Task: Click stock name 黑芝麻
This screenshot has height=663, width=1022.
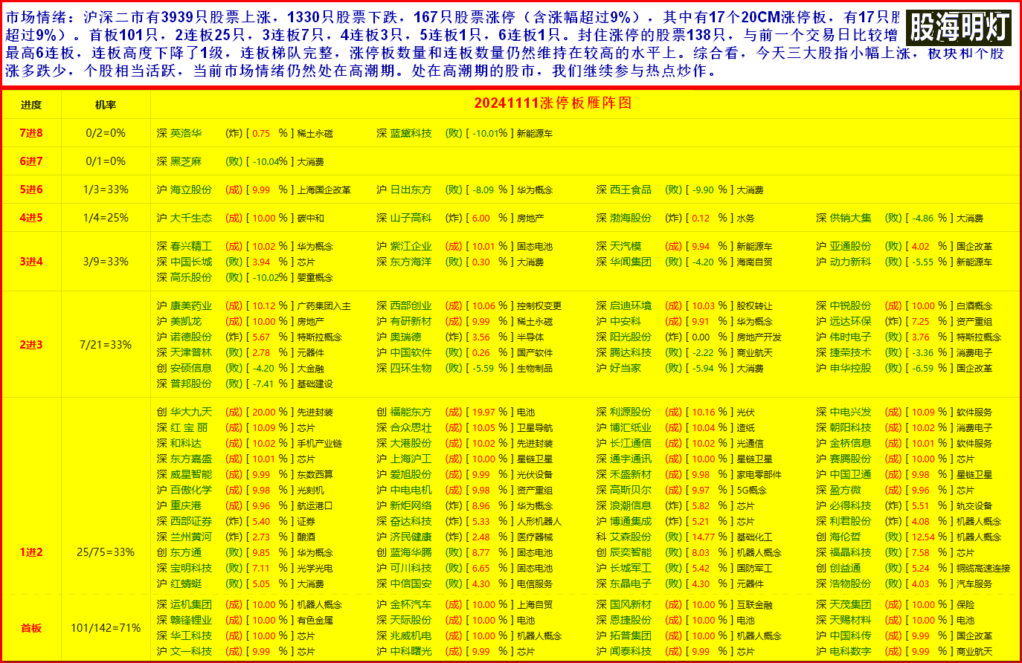Action: (186, 161)
